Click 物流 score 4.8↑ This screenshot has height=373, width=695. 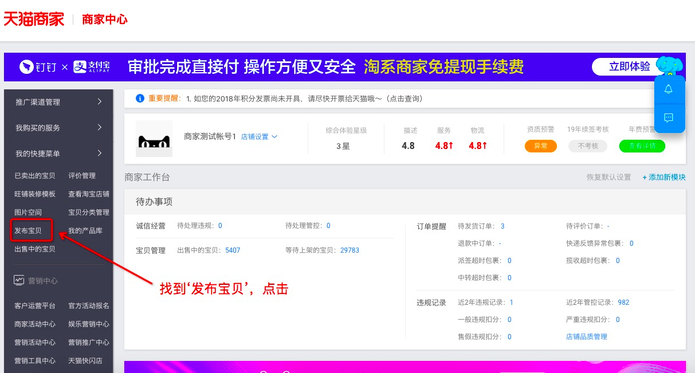point(478,146)
